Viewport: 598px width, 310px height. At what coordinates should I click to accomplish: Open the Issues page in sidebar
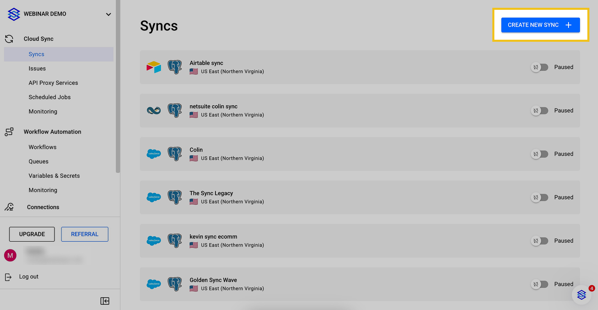tap(37, 68)
